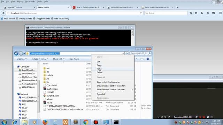The width and height of the screenshot is (223, 125).
Task: Open Share with dropdown
Action: 59,59
